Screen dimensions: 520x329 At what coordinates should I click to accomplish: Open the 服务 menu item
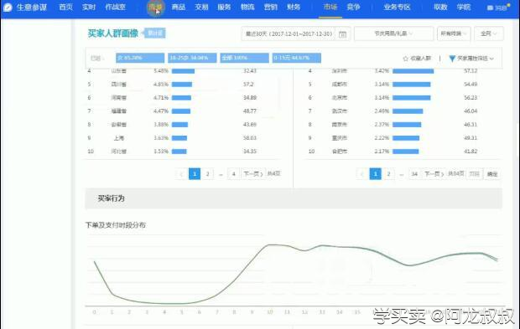coord(224,7)
